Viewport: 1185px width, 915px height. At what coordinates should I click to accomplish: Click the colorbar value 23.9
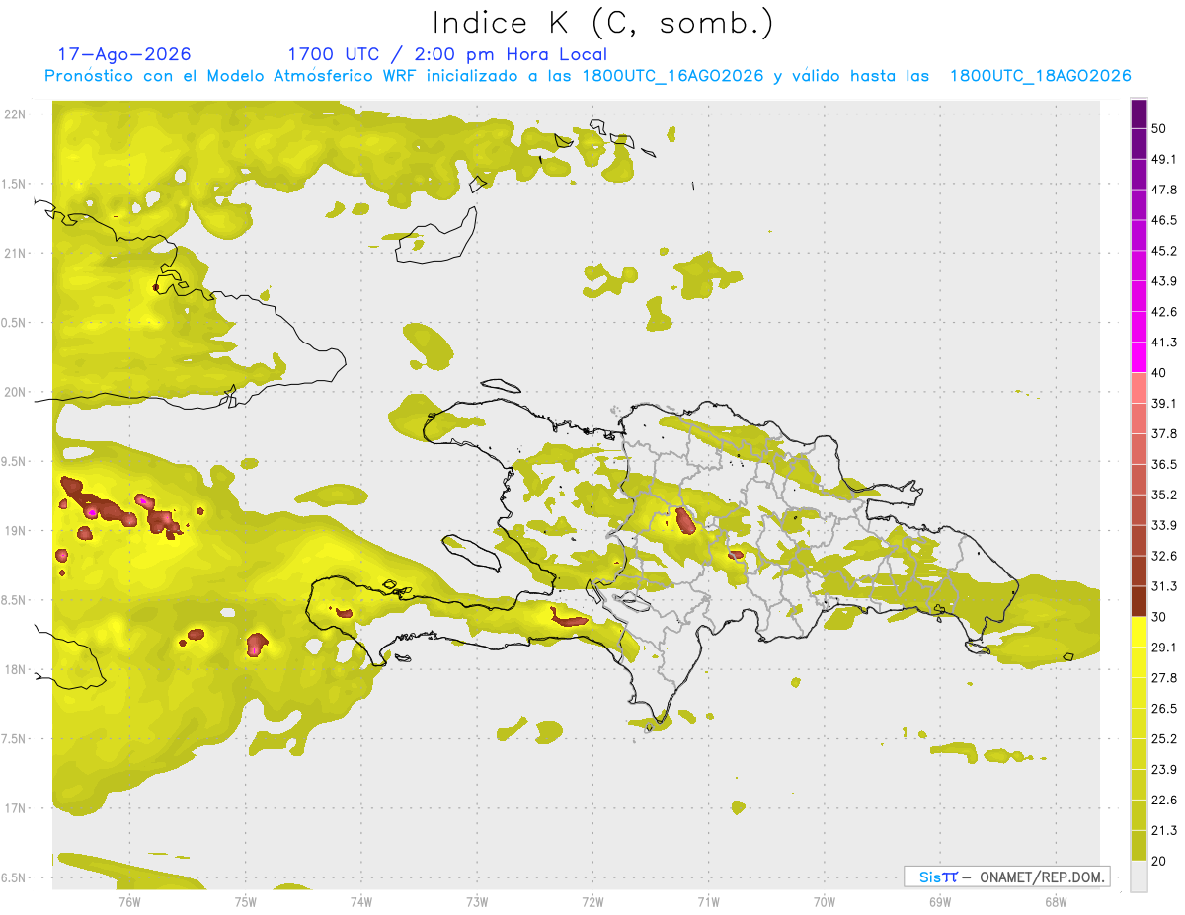1164,770
